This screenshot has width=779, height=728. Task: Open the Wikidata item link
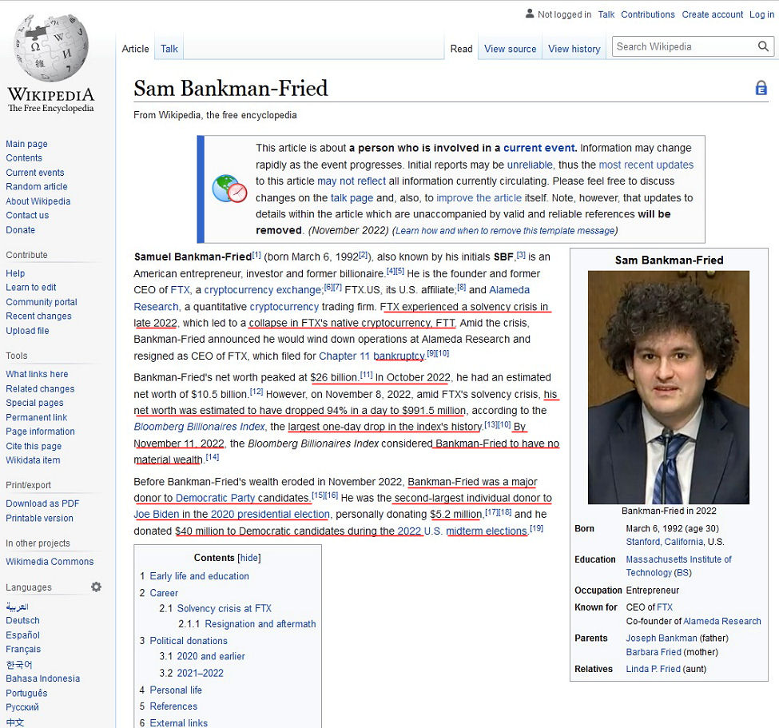[33, 460]
